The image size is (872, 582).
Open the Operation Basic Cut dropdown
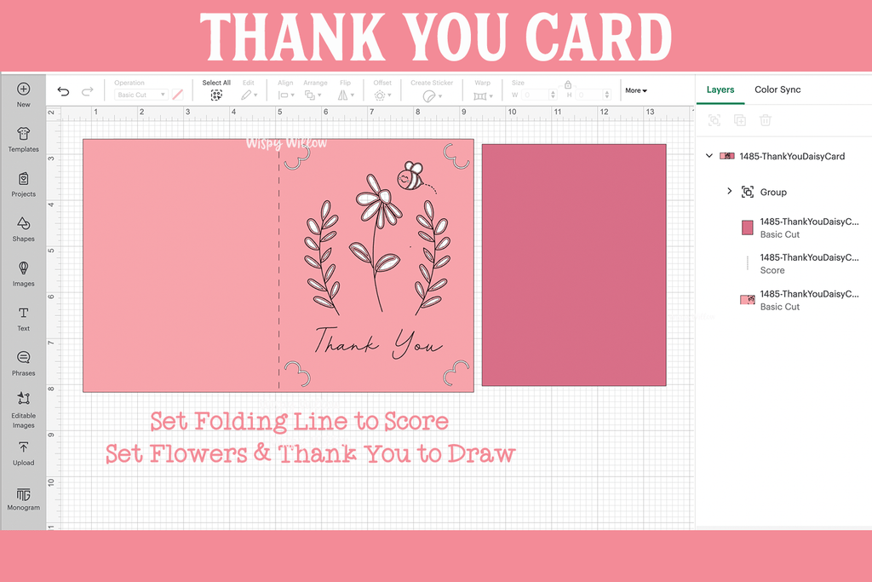click(x=141, y=95)
